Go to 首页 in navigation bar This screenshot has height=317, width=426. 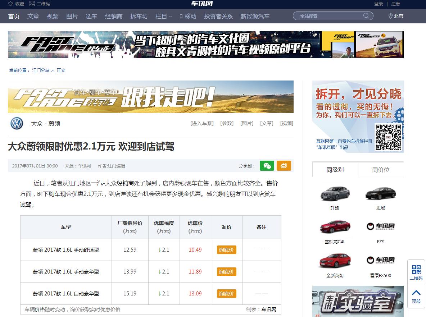tap(14, 16)
